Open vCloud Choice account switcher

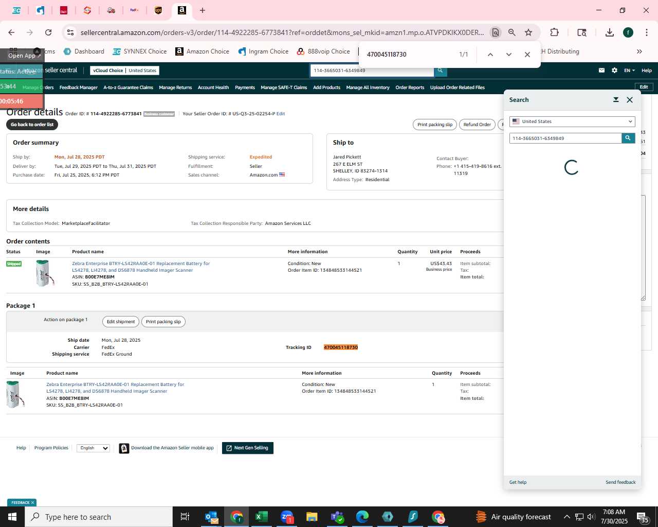(x=125, y=71)
